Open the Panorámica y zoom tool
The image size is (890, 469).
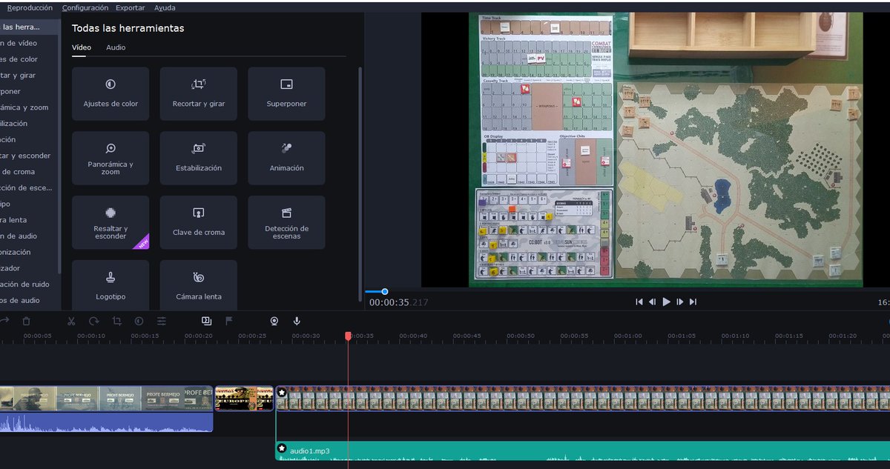click(x=111, y=159)
